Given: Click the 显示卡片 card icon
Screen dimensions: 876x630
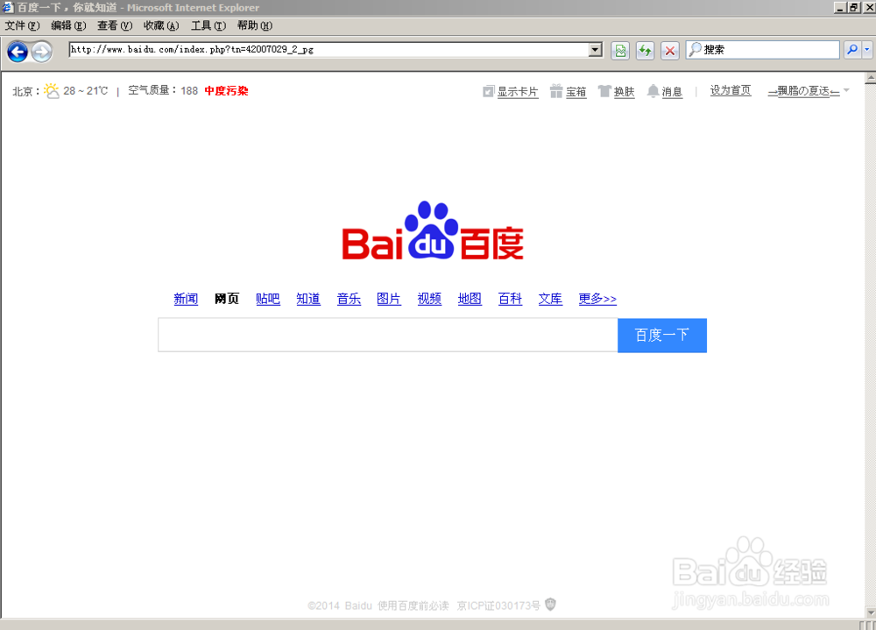Looking at the screenshot, I should (488, 91).
